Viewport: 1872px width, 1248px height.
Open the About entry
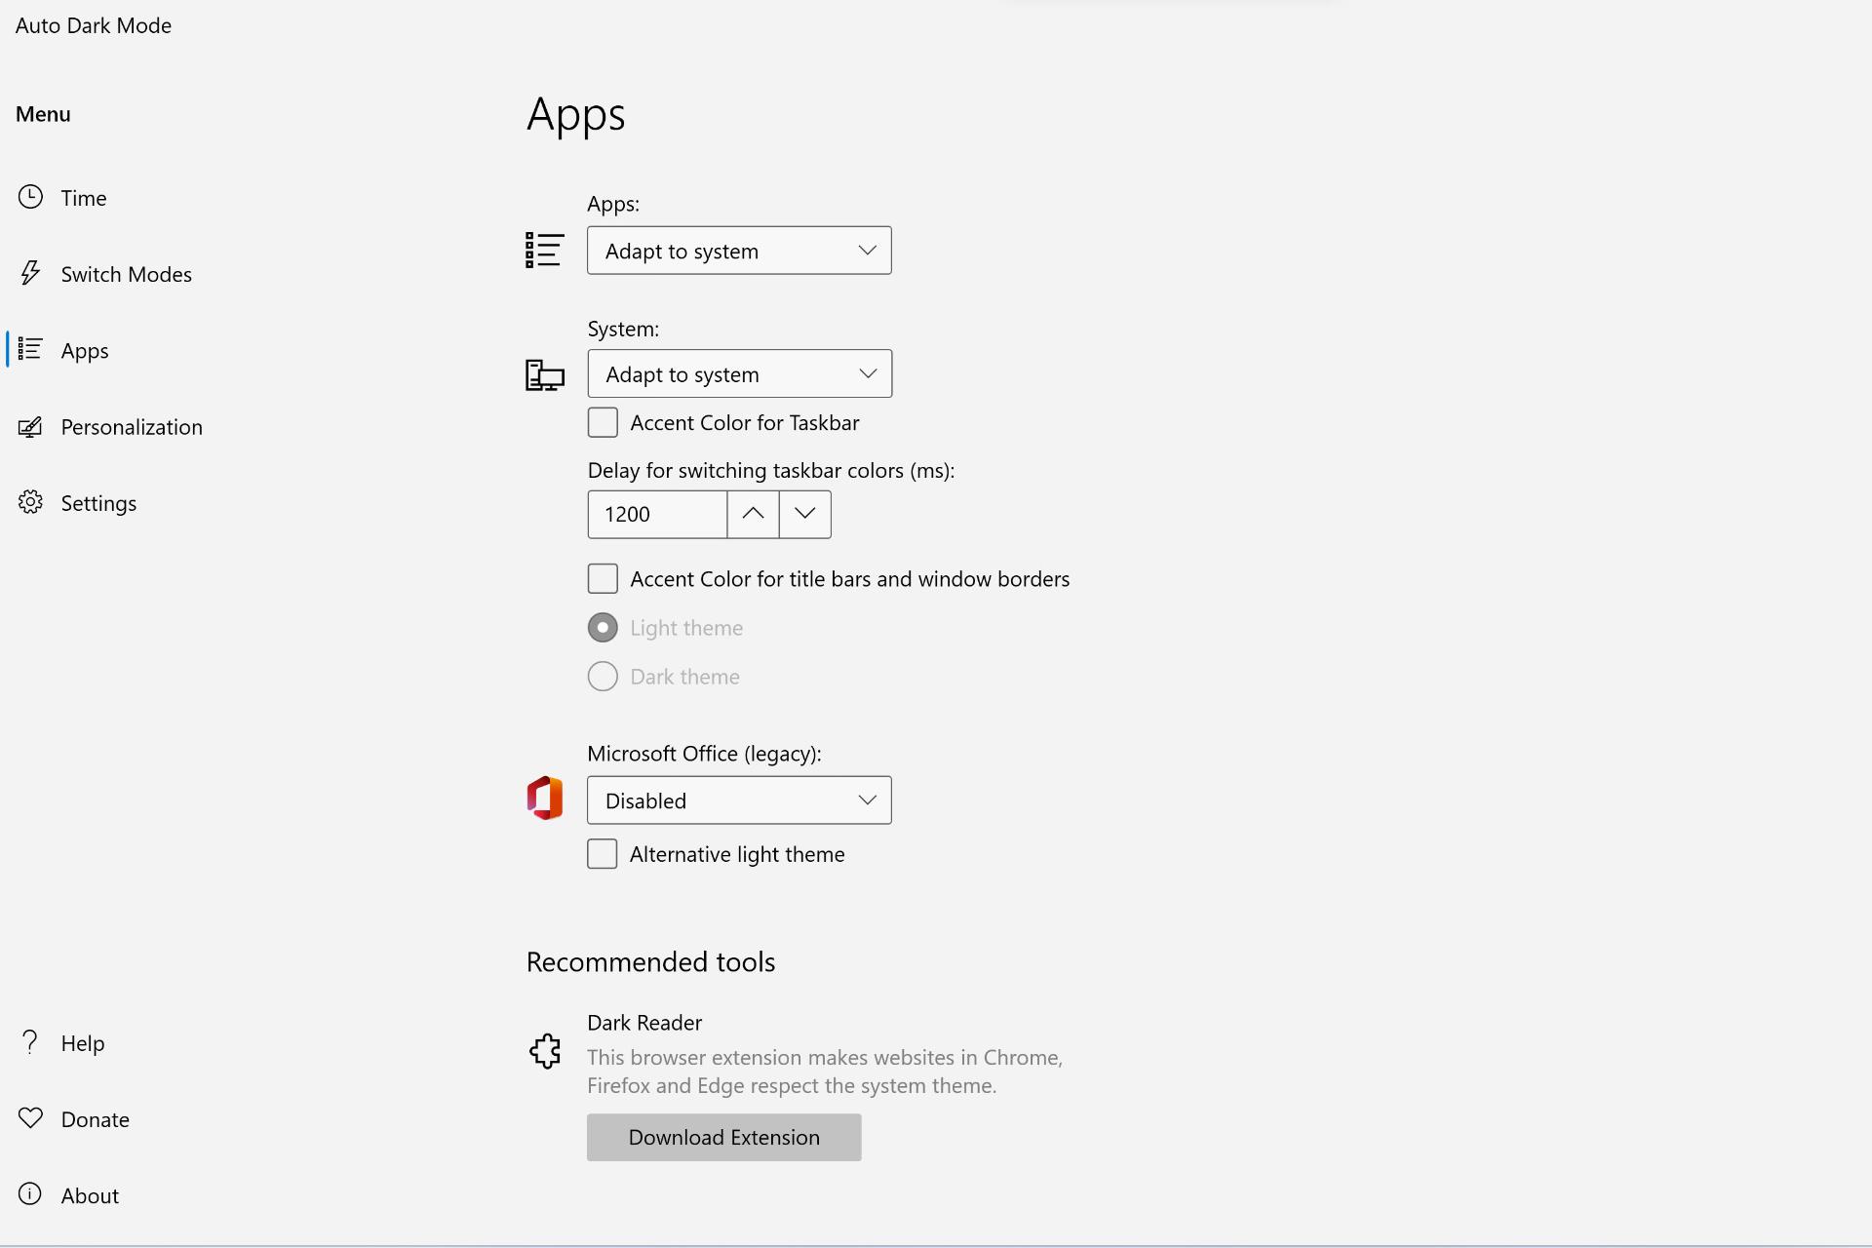[90, 1195]
